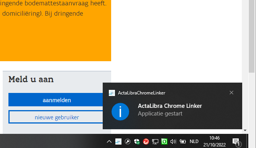Click ActaLibraChromeLinker app icon in notification header
The image size is (256, 148).
pyautogui.click(x=112, y=93)
